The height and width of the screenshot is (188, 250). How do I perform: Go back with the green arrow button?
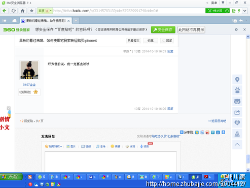[x=5, y=11]
